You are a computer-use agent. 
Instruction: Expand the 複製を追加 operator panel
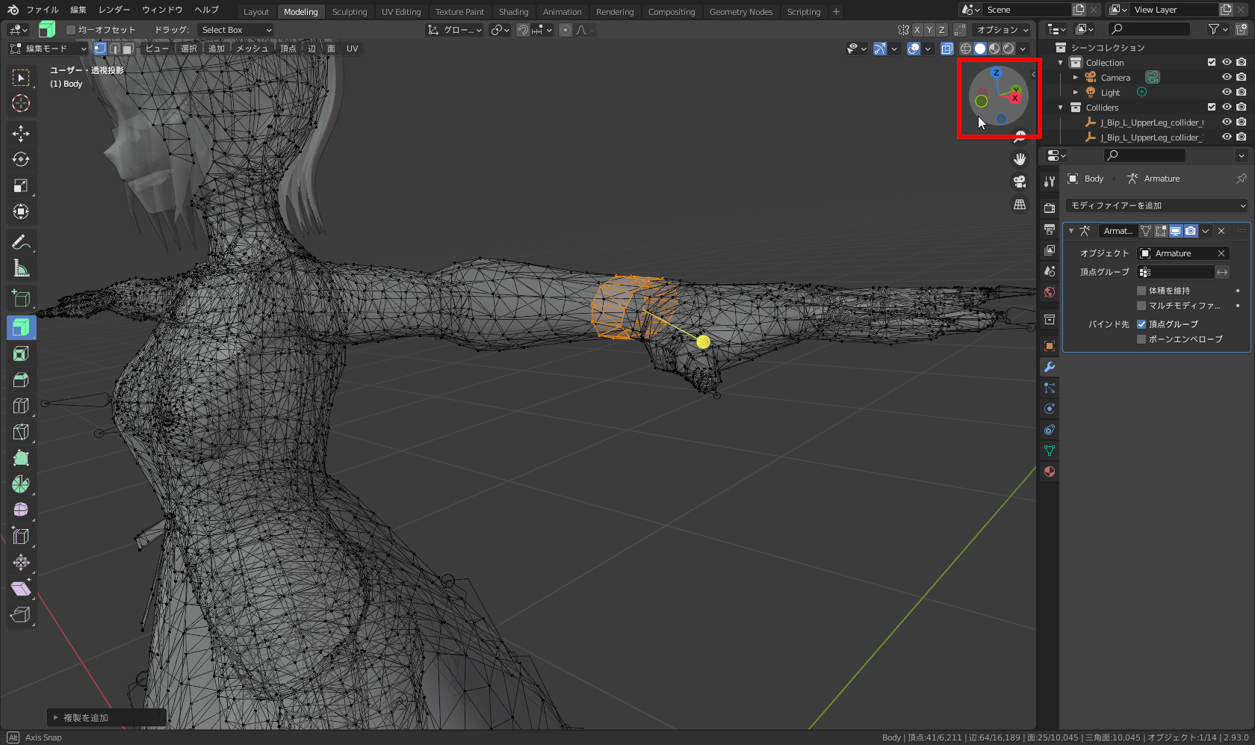pyautogui.click(x=56, y=717)
